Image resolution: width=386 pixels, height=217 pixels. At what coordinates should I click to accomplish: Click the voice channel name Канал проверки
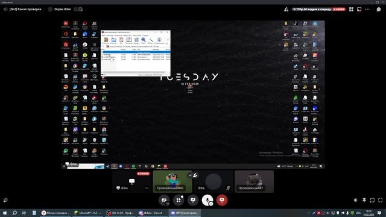point(25,9)
